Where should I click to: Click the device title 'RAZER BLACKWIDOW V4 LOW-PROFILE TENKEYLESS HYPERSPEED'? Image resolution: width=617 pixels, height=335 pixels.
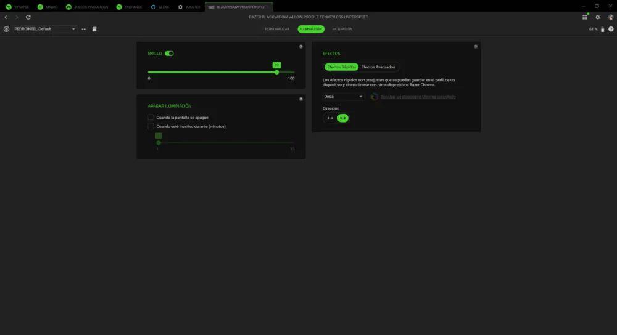pos(308,17)
